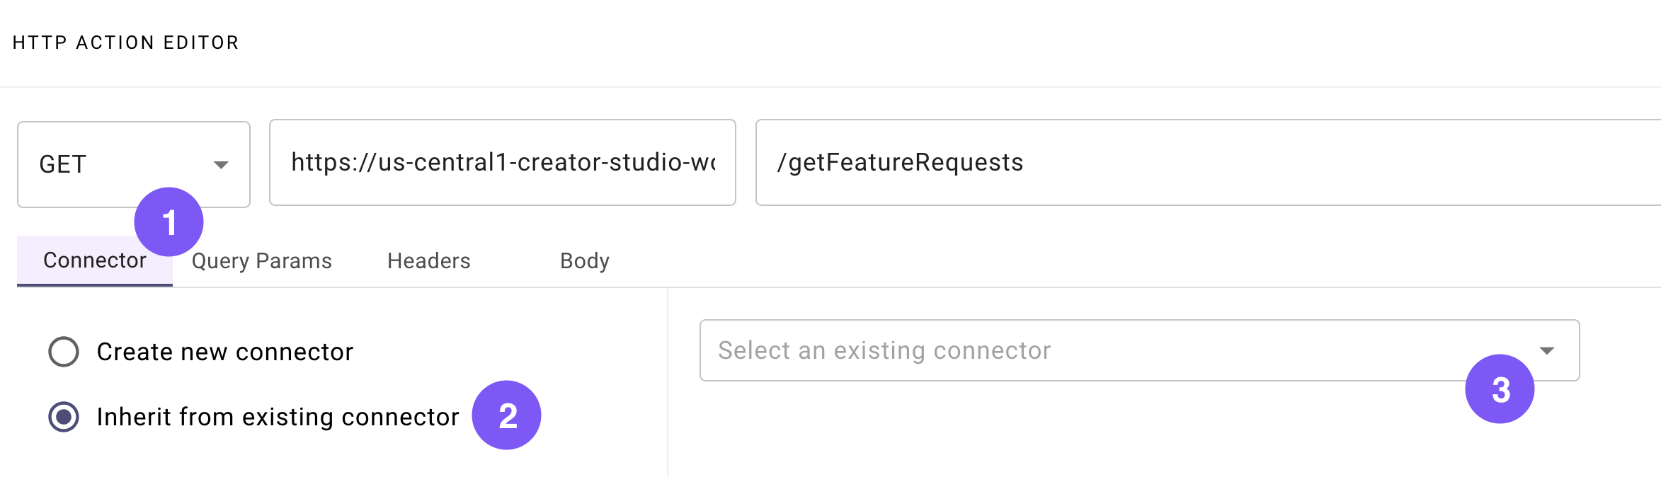Click the GET method caret arrow
Image resolution: width=1661 pixels, height=477 pixels.
click(x=221, y=165)
